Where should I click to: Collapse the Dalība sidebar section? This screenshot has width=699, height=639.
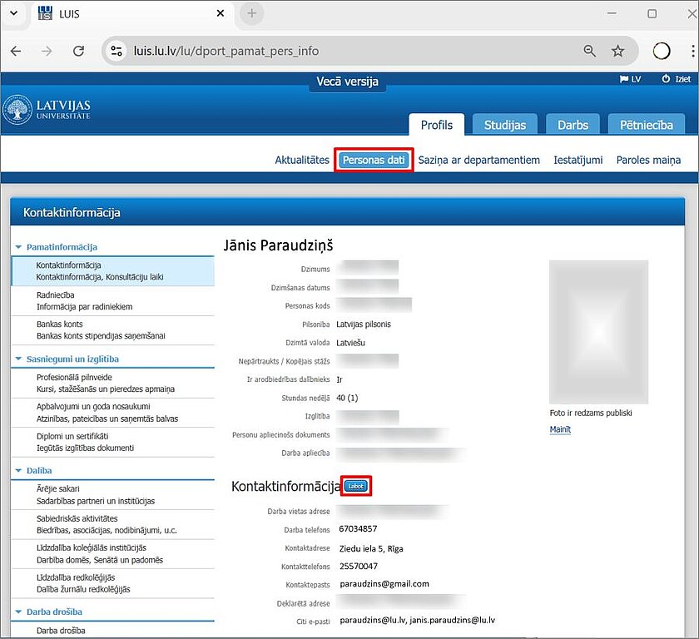(x=19, y=471)
